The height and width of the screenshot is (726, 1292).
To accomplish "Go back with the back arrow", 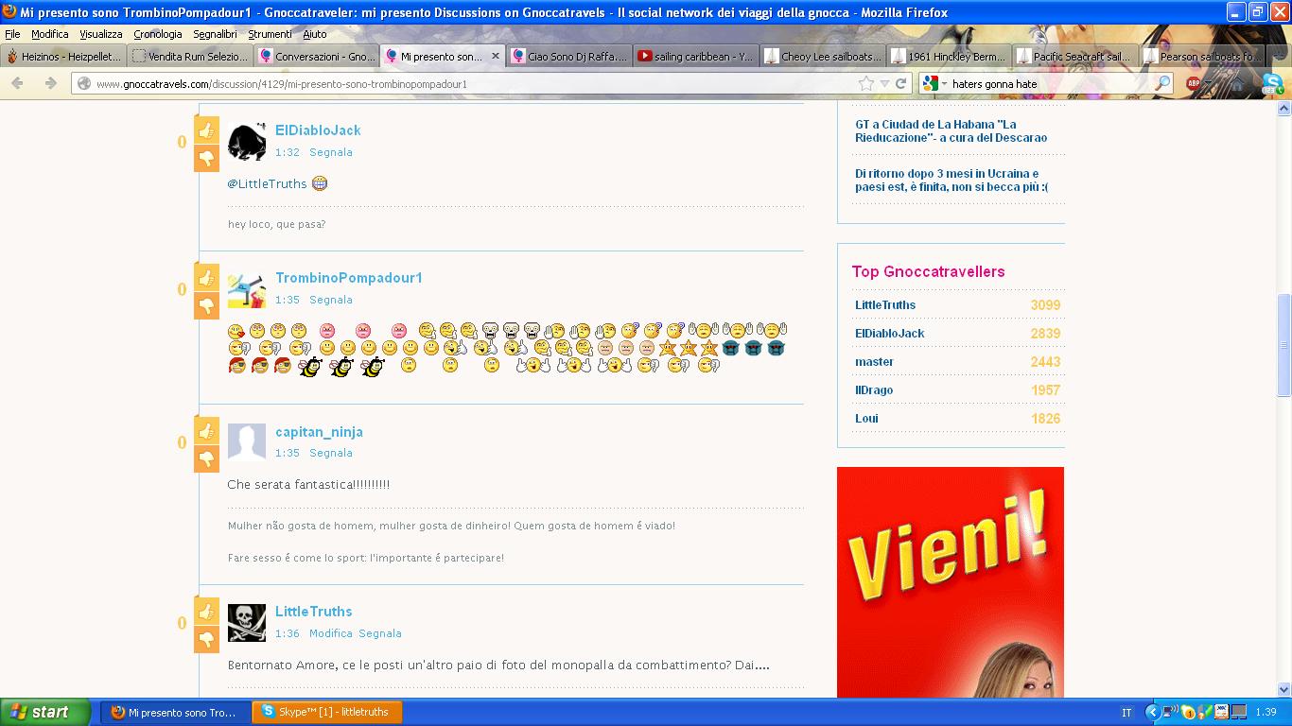I will tap(18, 83).
